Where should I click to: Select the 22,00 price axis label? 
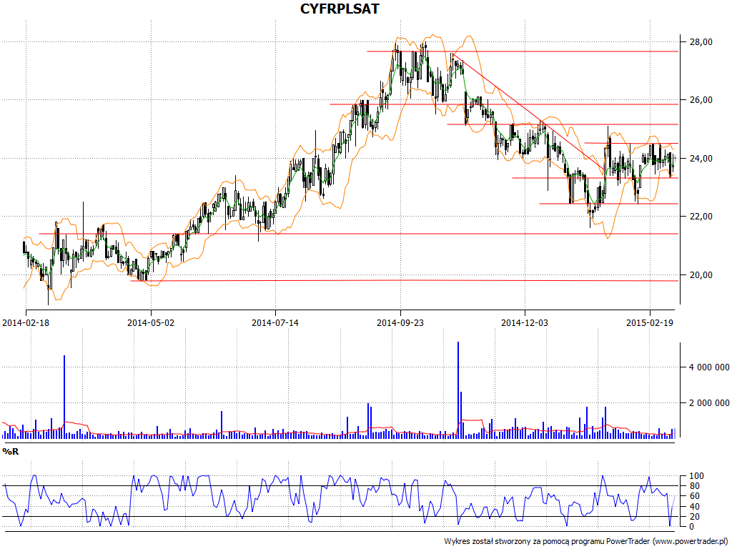[701, 217]
